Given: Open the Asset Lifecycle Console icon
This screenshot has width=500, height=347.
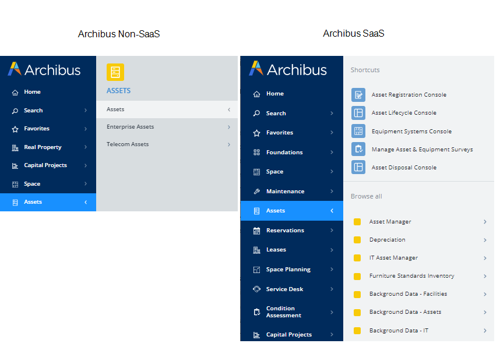Looking at the screenshot, I should pos(358,113).
